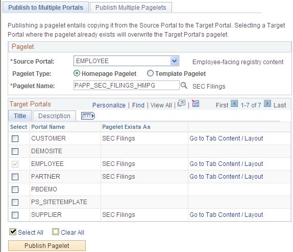Image resolution: width=293 pixels, height=252 pixels.
Task: Click SEC Filings in the EMPLOYEE row
Action: point(118,163)
